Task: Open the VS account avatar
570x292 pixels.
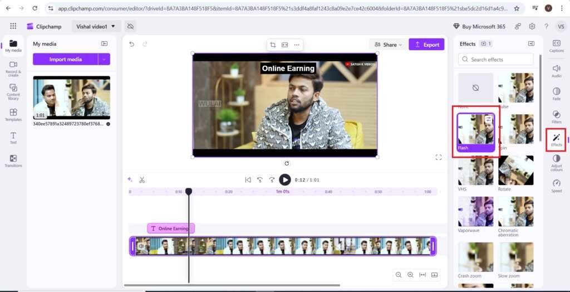Action: pyautogui.click(x=561, y=26)
